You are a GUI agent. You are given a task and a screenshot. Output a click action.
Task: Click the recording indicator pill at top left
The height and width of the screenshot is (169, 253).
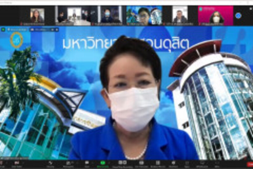tap(44, 30)
